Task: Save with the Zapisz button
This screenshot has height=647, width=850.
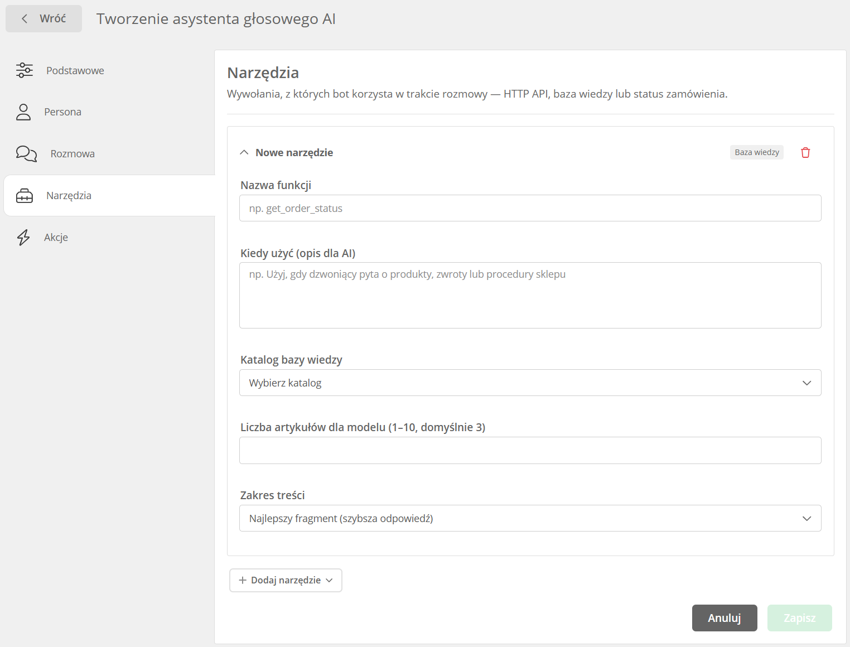Action: [799, 618]
